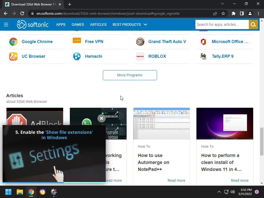
Task: Click the Hamachi app icon
Action: tap(77, 56)
